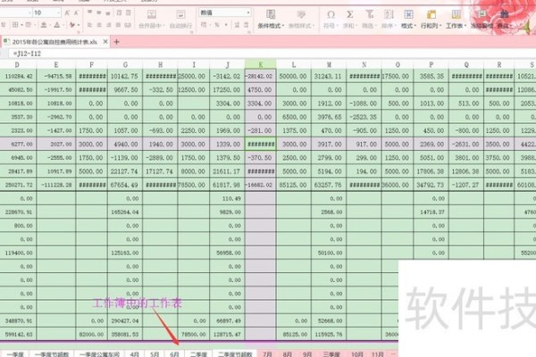Viewport: 536px width, 357px height.
Task: Click the Format (格式) grid icon
Action: (x=408, y=14)
